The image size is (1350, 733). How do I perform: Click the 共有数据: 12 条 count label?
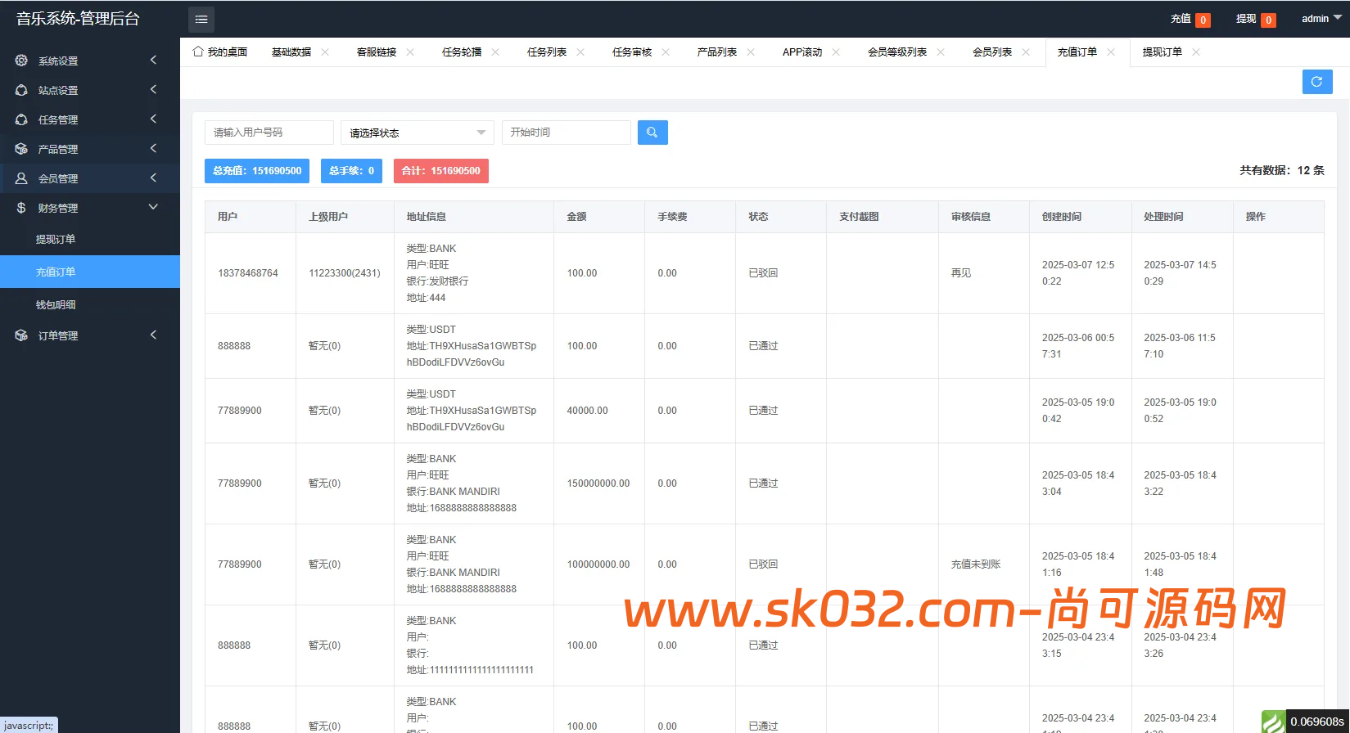pyautogui.click(x=1282, y=171)
